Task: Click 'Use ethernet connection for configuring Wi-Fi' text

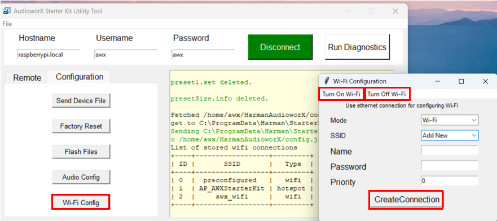Action: point(402,105)
